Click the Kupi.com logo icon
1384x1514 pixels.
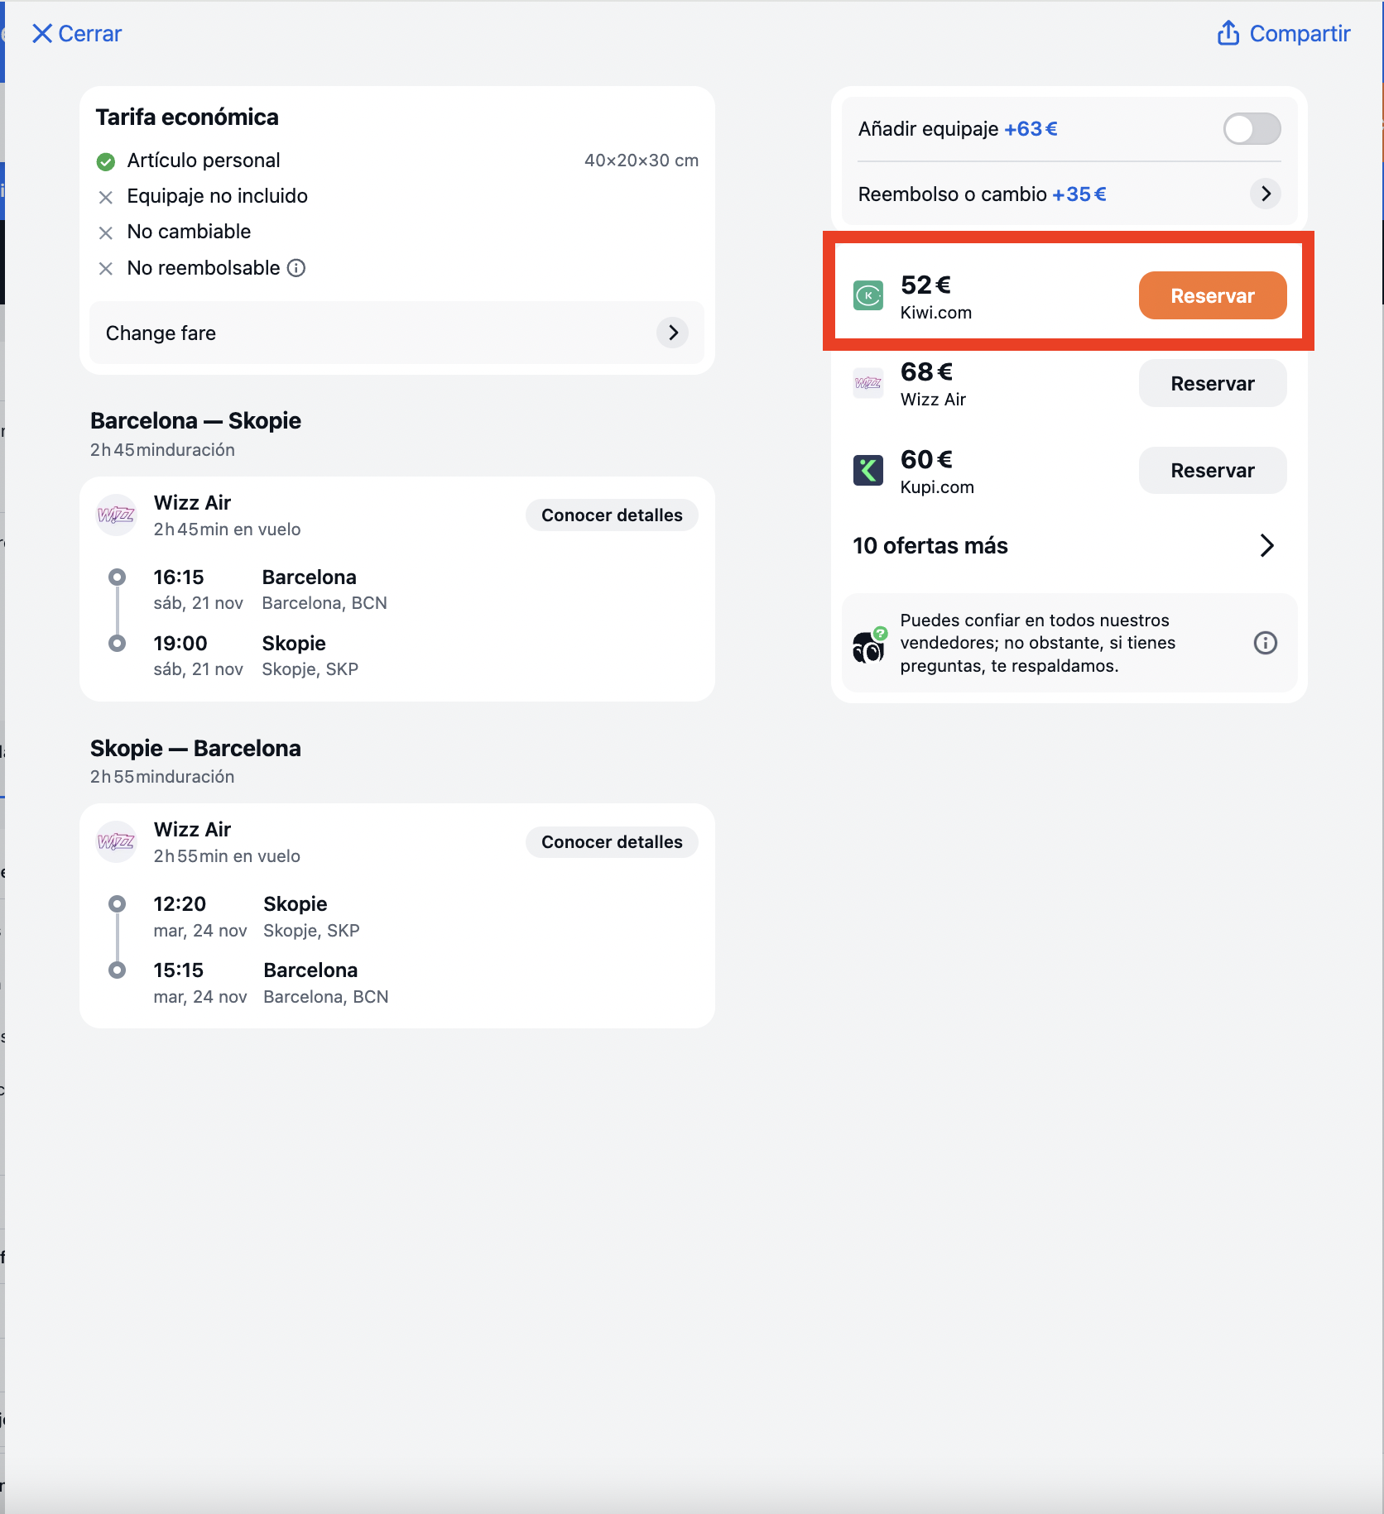(x=868, y=471)
